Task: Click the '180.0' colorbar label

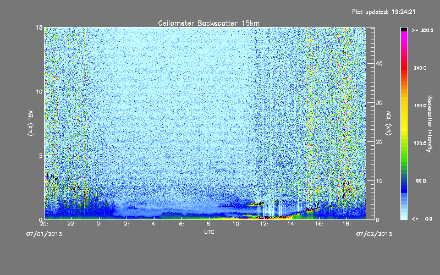Action: [x=420, y=106]
